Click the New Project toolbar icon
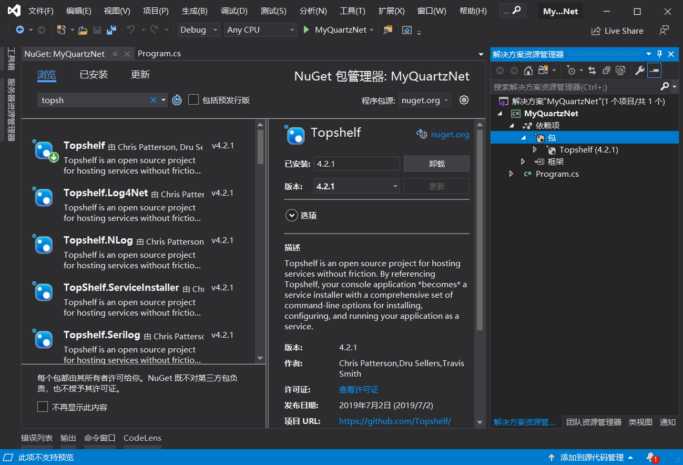Viewport: 683px width, 465px height. pos(61,30)
